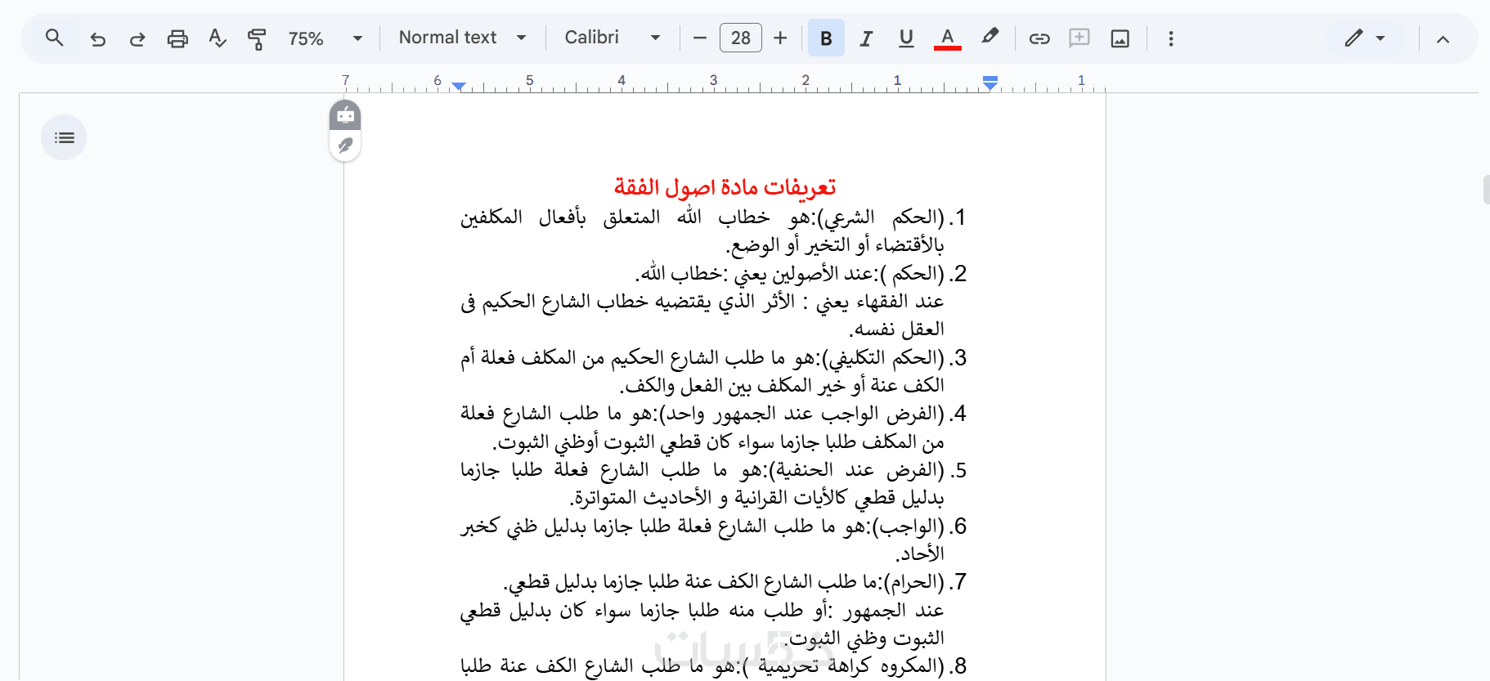The width and height of the screenshot is (1490, 681).
Task: Click the vertical scrollbar thumb at right edge
Action: (1486, 190)
